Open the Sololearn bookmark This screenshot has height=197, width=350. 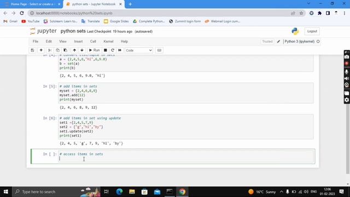click(61, 21)
